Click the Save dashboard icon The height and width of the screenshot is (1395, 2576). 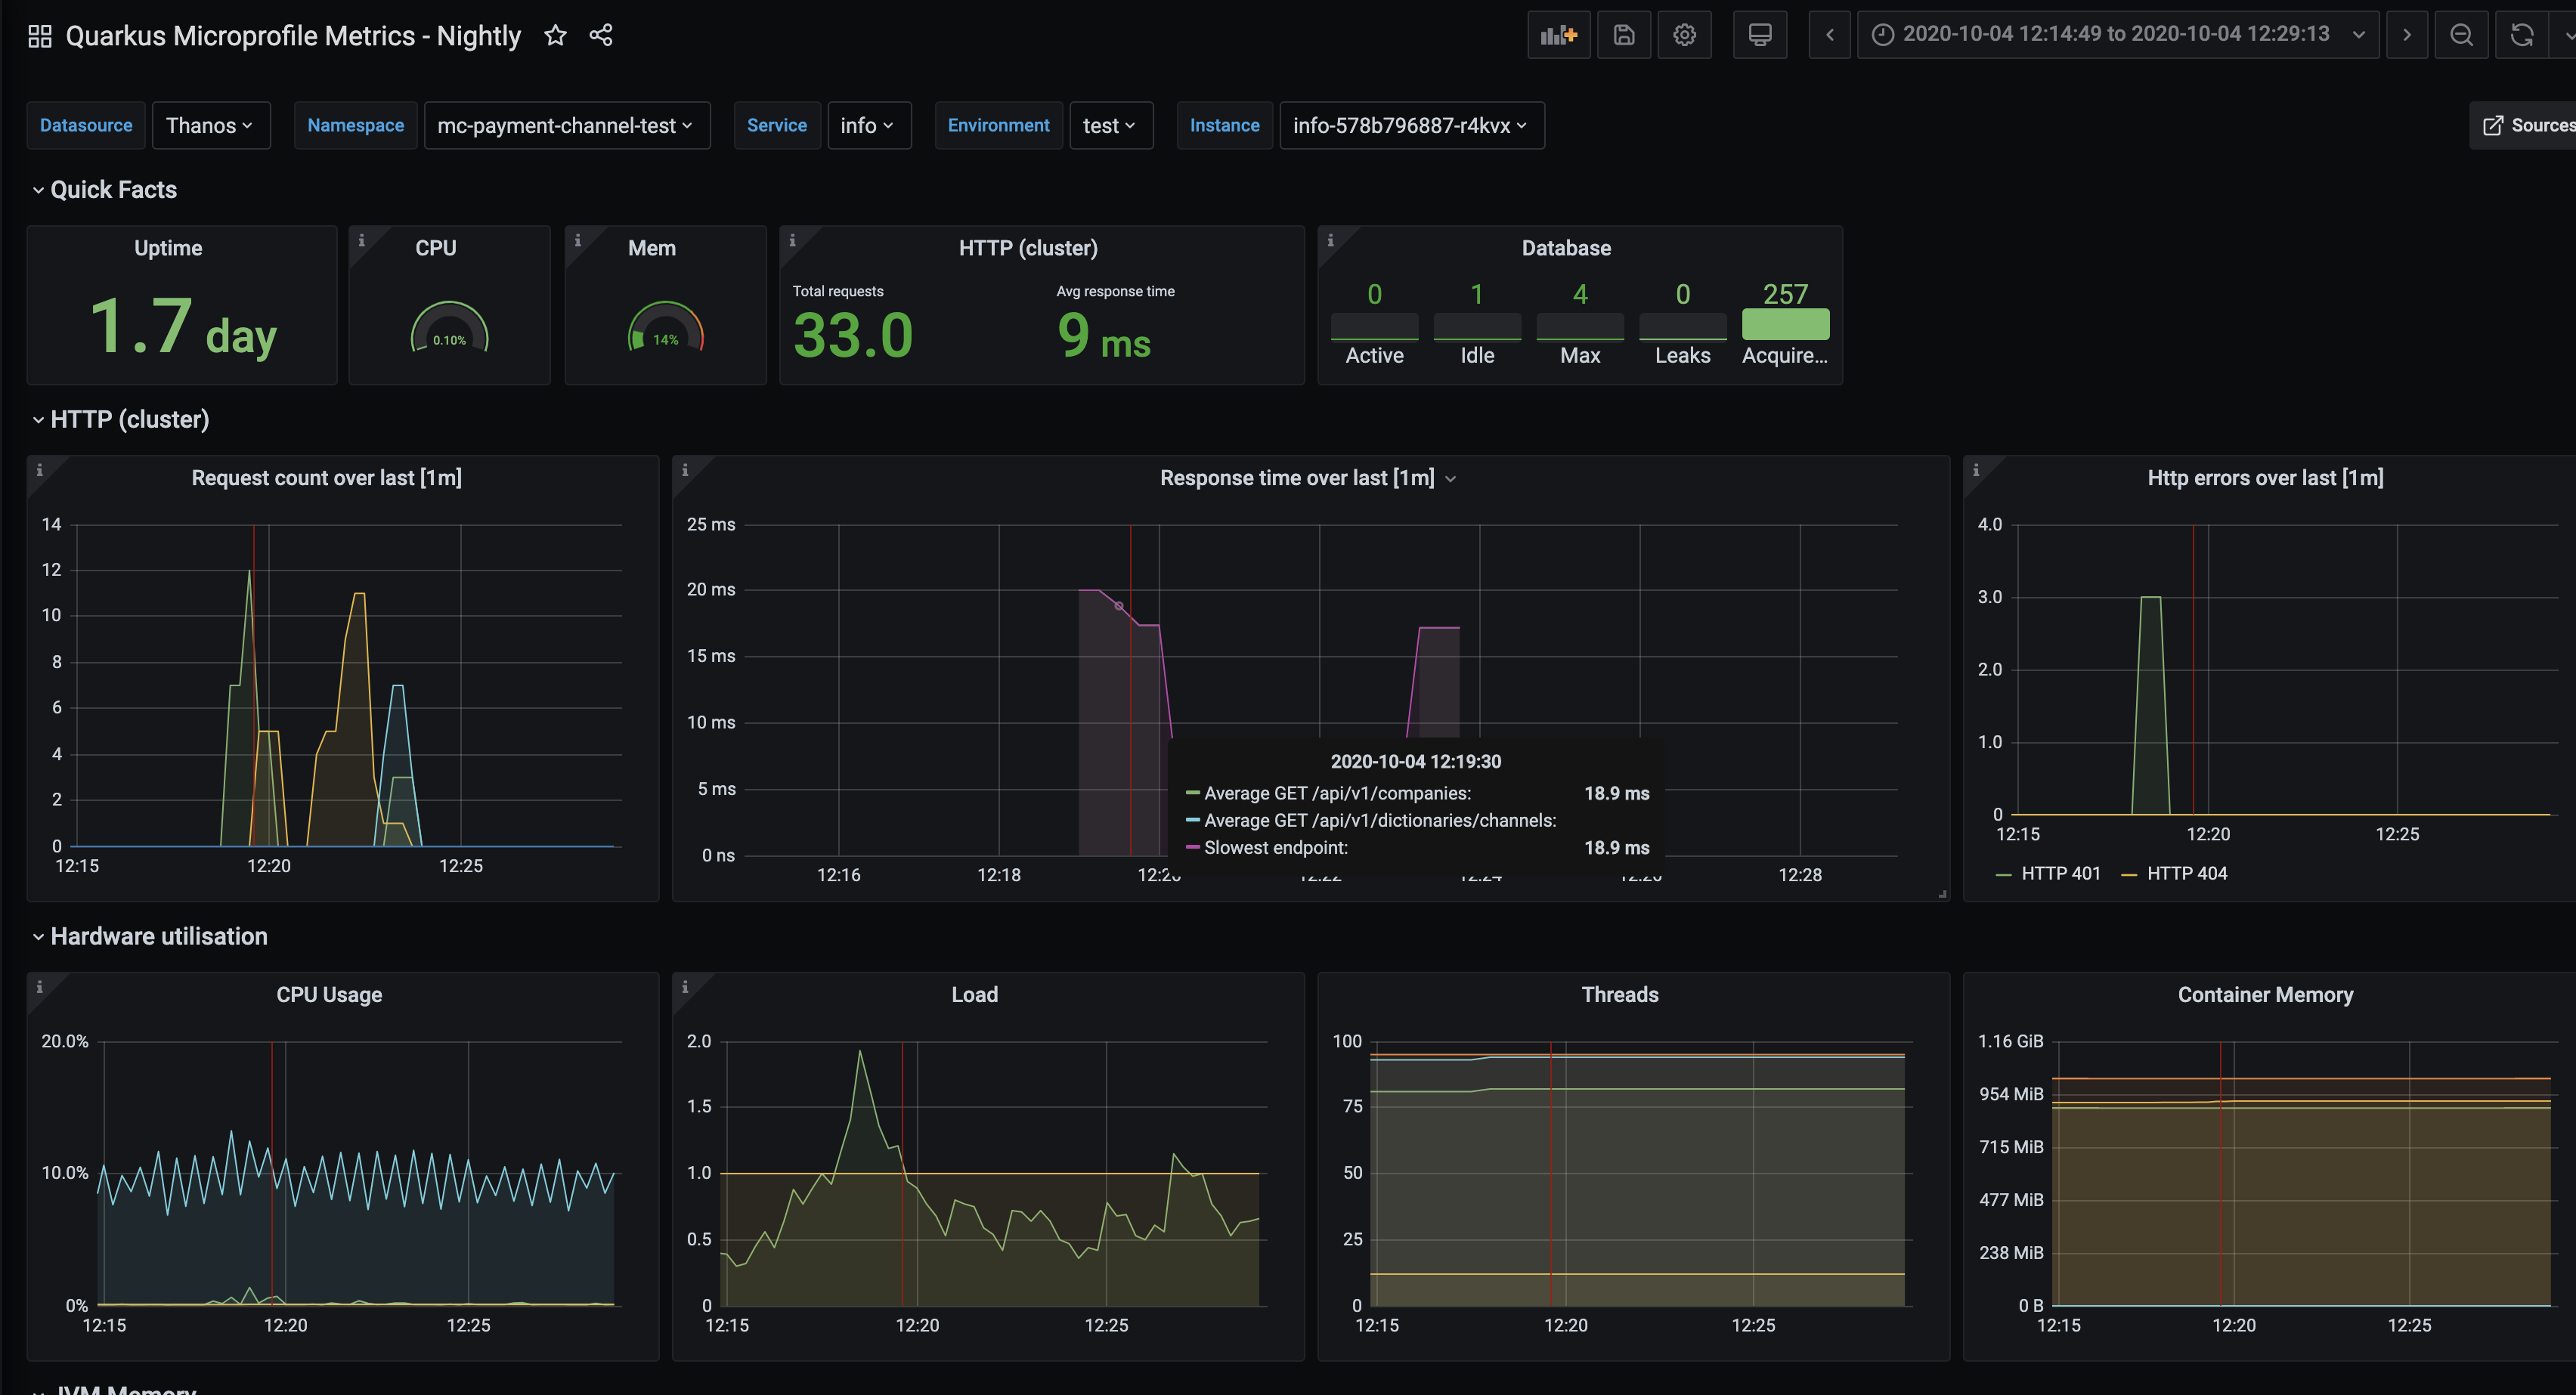pos(1623,35)
